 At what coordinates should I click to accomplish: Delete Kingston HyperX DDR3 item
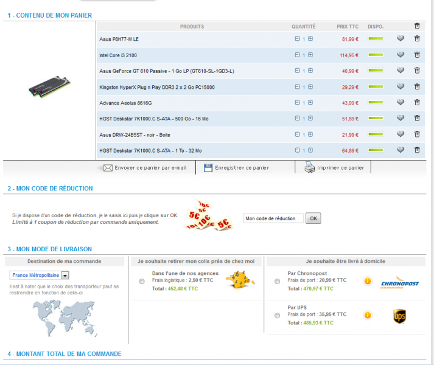pos(417,86)
